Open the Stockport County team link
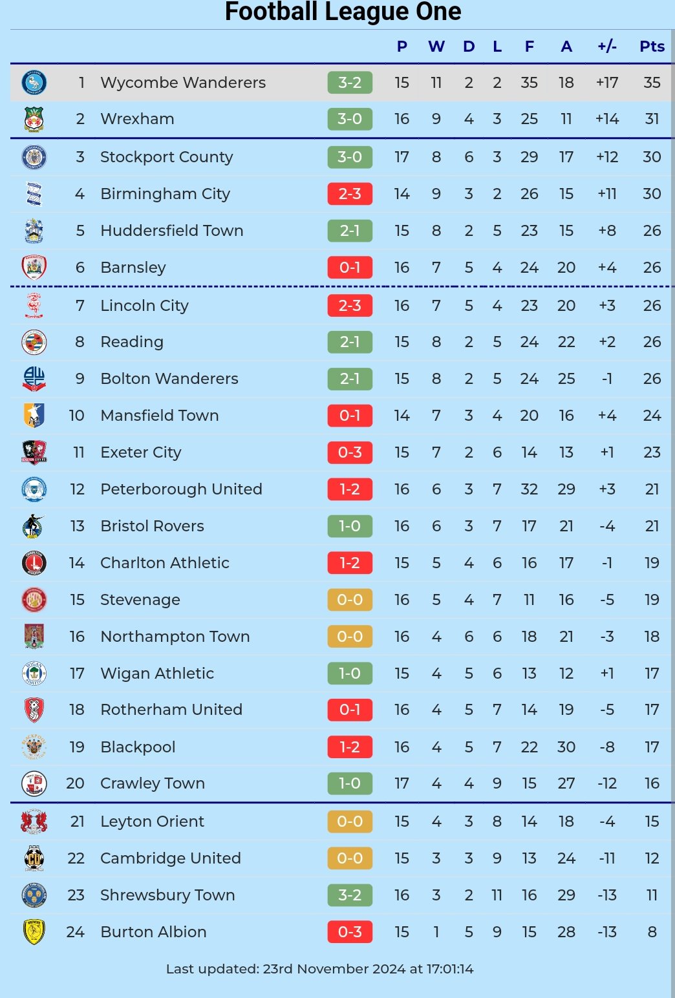Image resolution: width=675 pixels, height=998 pixels. pos(166,157)
